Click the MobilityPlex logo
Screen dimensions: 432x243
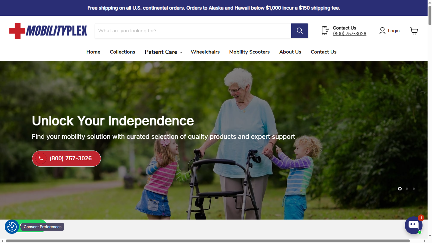[x=48, y=31]
